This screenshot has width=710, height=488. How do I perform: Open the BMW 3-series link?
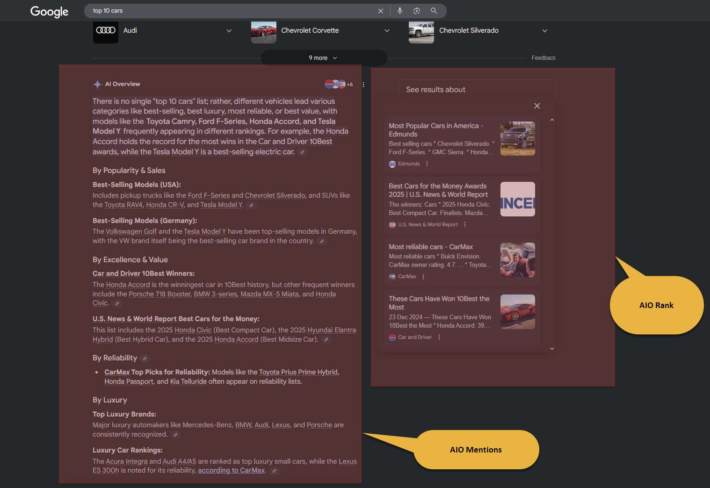point(216,294)
